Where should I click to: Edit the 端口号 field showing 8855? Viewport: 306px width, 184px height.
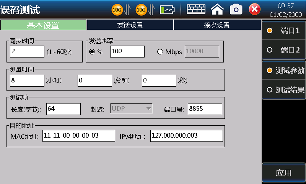[x=205, y=109]
